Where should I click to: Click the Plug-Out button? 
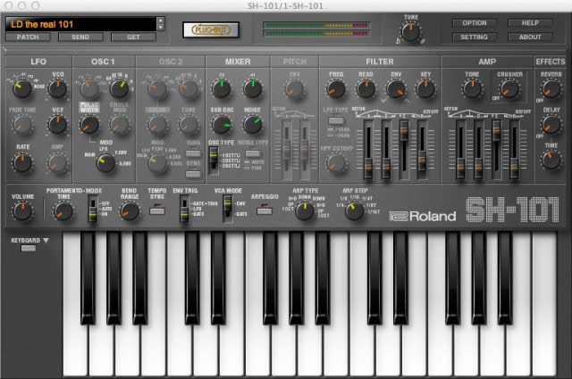point(211,29)
